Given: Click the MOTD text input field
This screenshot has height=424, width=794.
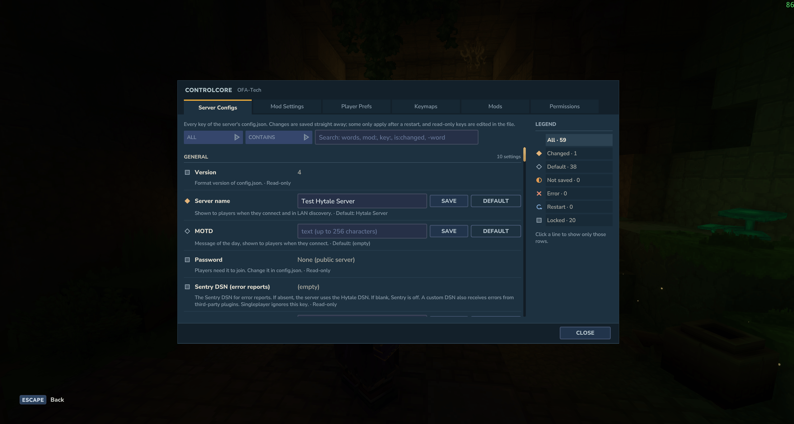Looking at the screenshot, I should point(362,231).
